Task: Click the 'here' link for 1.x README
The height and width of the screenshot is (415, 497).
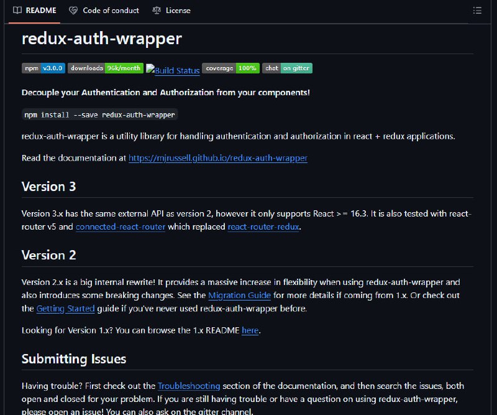Action: pos(250,330)
